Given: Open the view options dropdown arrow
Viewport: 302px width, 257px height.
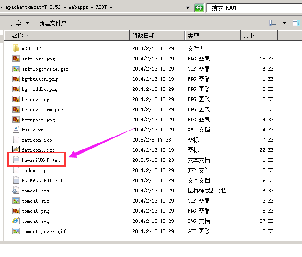Looking at the screenshot, I should point(284,23).
